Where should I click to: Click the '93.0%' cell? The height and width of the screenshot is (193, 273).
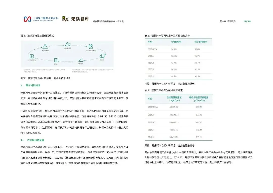(174, 56)
